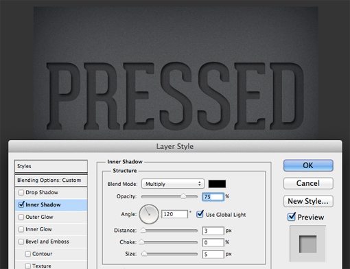Select Blending Options: Custom entry
Viewport: 350px width, 269px height.
pyautogui.click(x=51, y=180)
